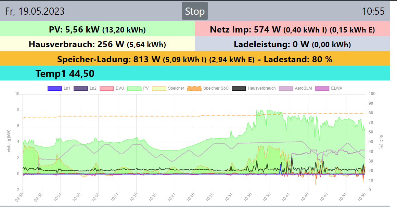Hide AeroSLM line via legend
Image resolution: width=397 pixels, height=207 pixels.
tap(286, 88)
